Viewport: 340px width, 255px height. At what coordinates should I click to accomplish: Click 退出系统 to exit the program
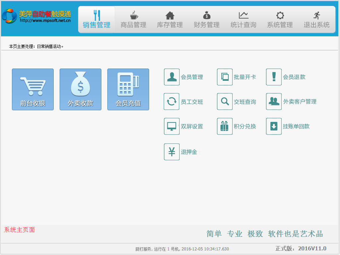316,20
